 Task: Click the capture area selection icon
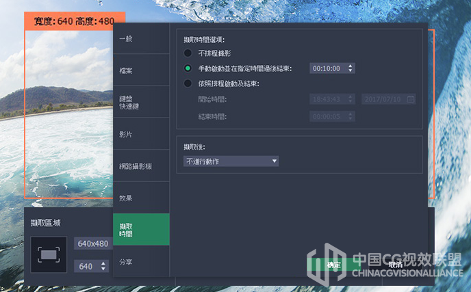click(49, 254)
